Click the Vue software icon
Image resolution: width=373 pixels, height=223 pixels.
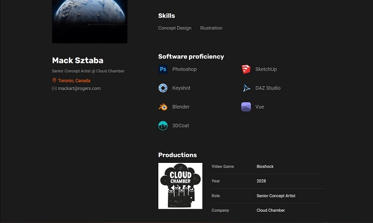pyautogui.click(x=246, y=107)
